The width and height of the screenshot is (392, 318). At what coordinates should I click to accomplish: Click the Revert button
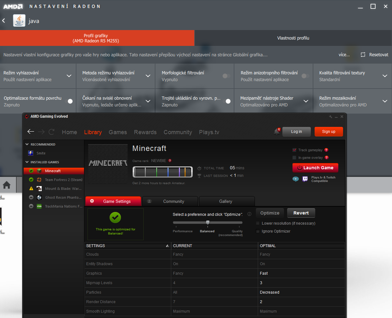point(301,213)
